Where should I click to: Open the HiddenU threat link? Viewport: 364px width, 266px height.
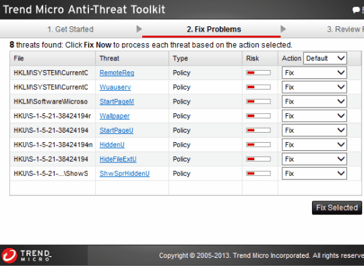point(112,145)
